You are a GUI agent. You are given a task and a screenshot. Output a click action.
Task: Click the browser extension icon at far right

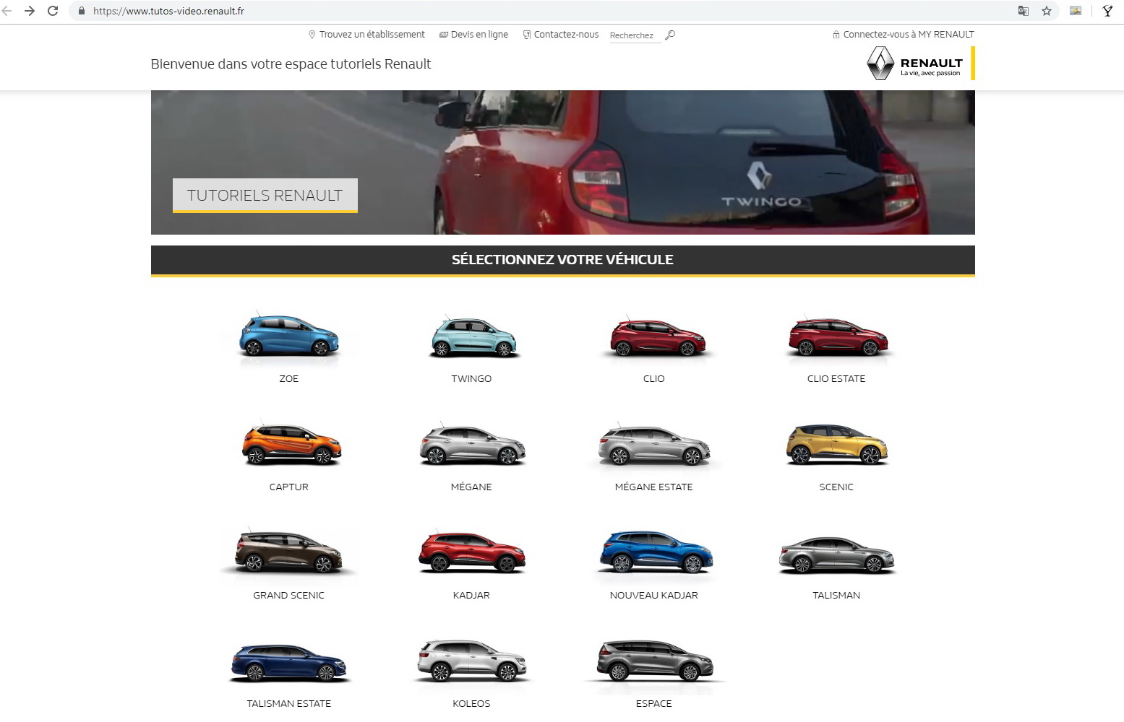coord(1107,11)
